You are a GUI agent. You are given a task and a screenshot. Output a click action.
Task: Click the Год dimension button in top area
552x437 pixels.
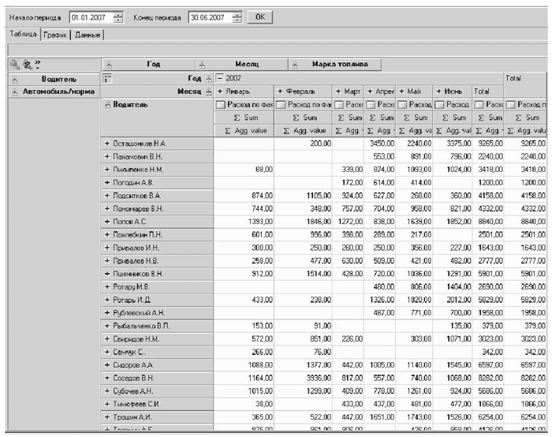tap(148, 65)
